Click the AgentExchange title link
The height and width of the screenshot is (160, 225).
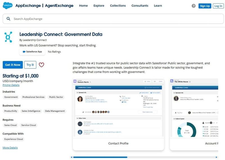pos(59,6)
